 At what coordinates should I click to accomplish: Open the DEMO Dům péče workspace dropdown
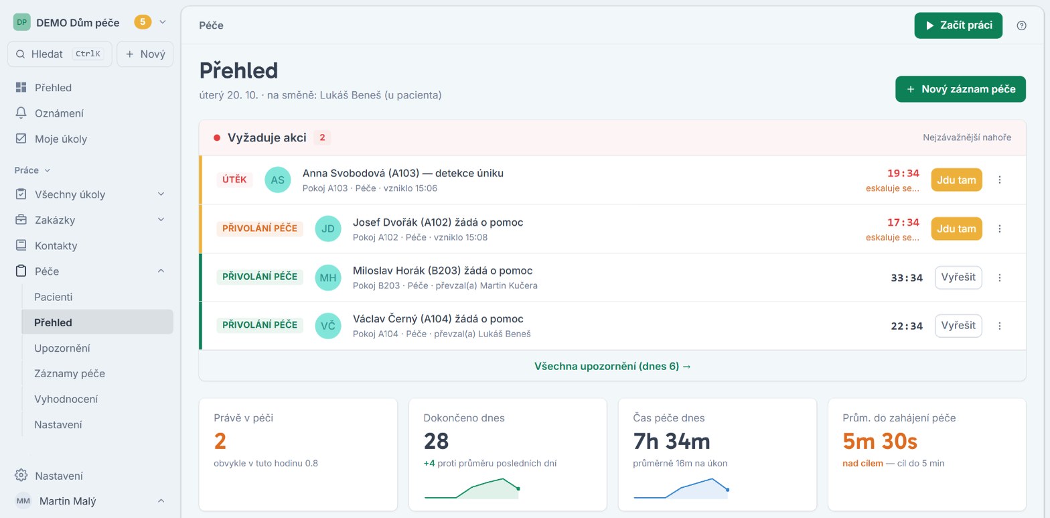162,22
